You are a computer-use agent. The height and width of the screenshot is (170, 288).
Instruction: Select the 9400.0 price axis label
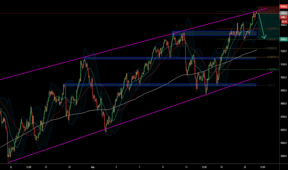[284, 25]
